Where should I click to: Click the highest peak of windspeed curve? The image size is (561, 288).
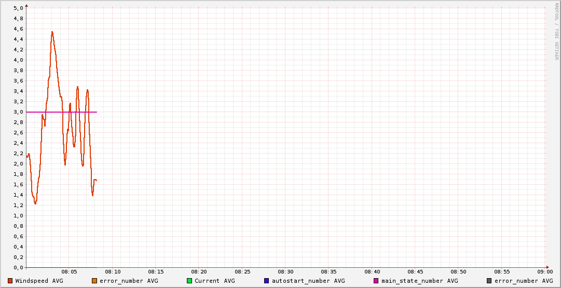click(52, 32)
